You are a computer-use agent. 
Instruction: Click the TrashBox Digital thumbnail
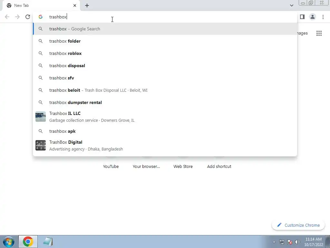pos(41,145)
